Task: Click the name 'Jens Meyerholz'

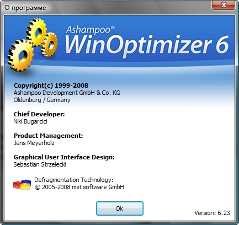Action: click(x=34, y=143)
